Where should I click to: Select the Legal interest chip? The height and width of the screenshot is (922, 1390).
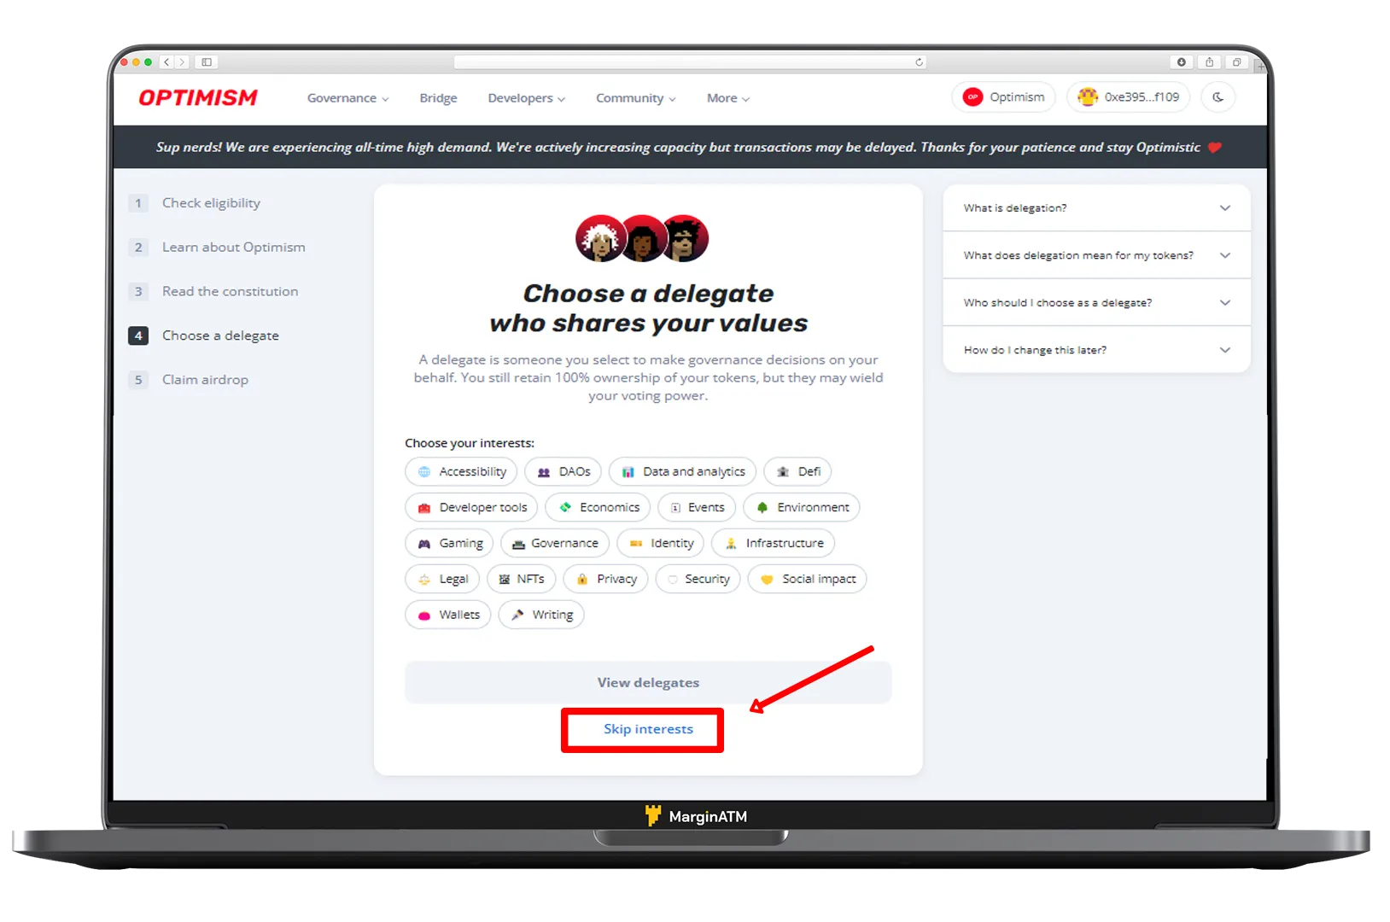(442, 580)
